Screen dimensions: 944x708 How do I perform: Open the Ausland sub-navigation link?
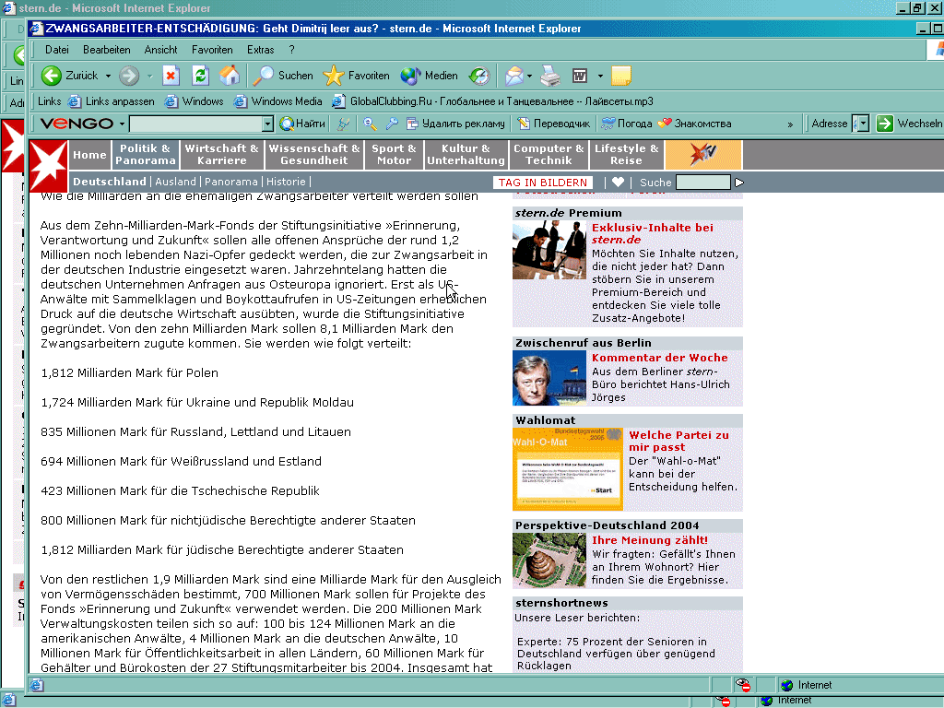pos(175,182)
